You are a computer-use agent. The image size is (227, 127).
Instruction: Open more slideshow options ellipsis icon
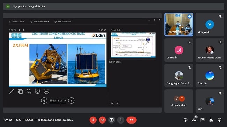(46, 91)
